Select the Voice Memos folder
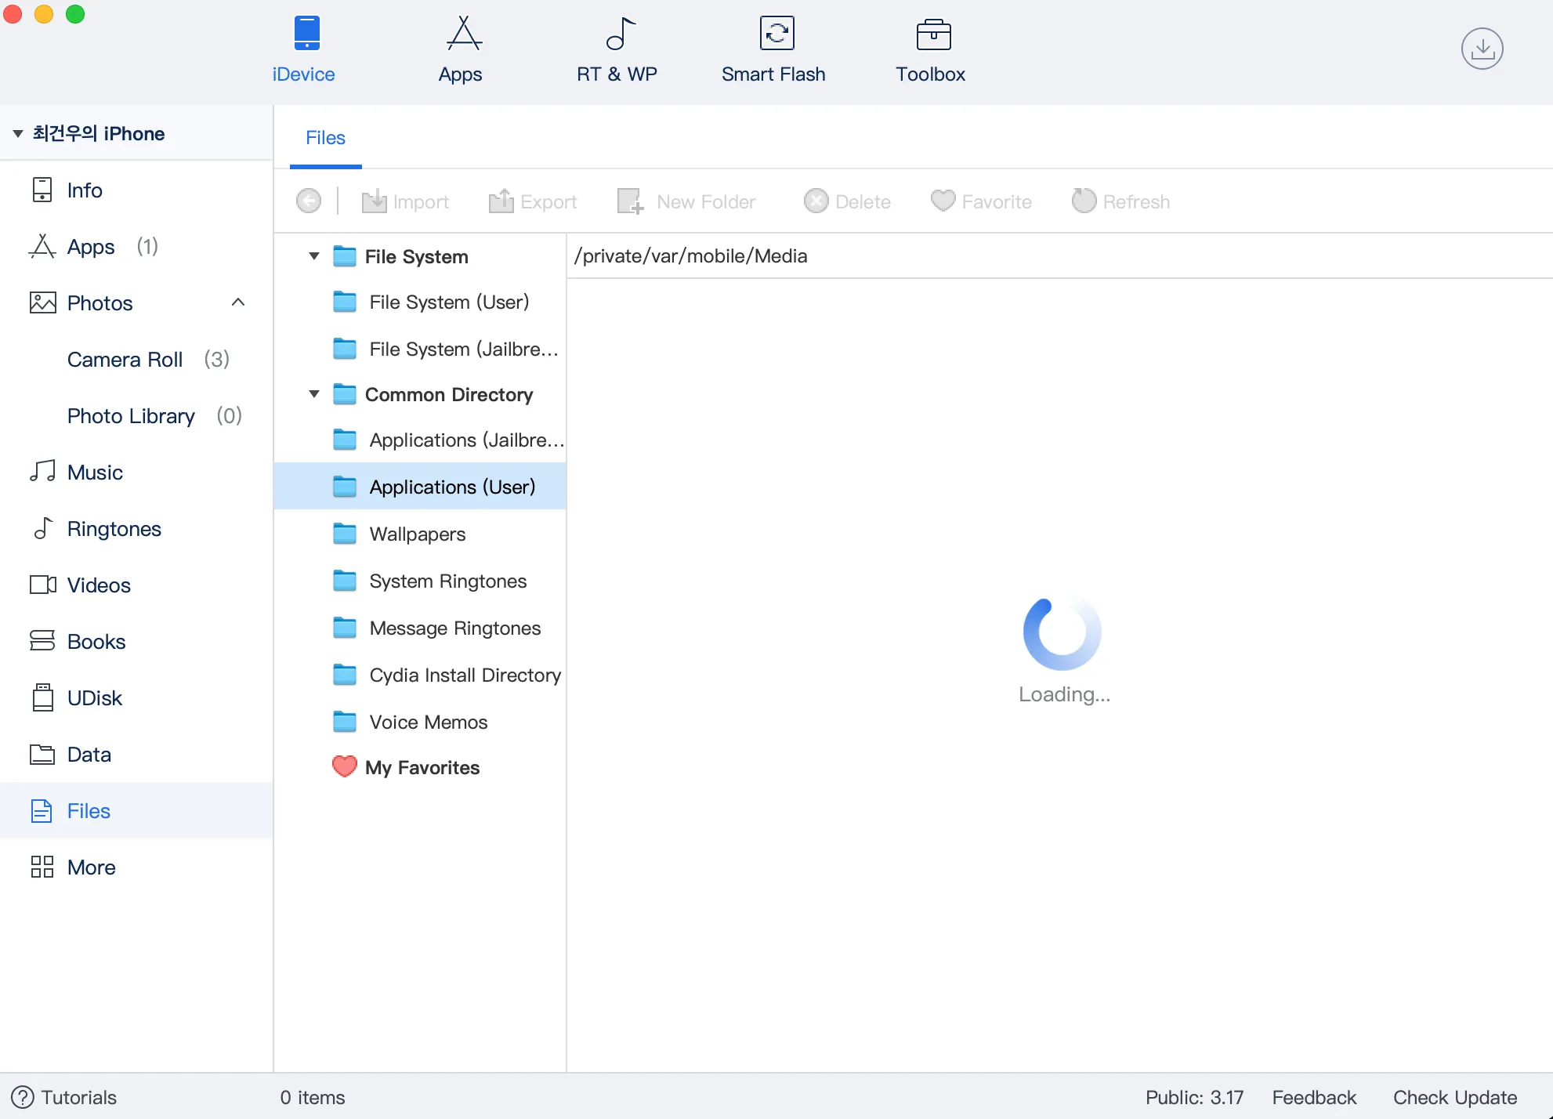1553x1119 pixels. click(420, 722)
